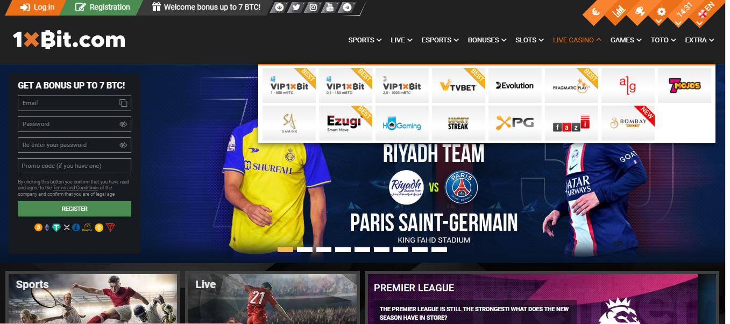
Task: Show the re-entered password via eye icon
Action: [123, 145]
